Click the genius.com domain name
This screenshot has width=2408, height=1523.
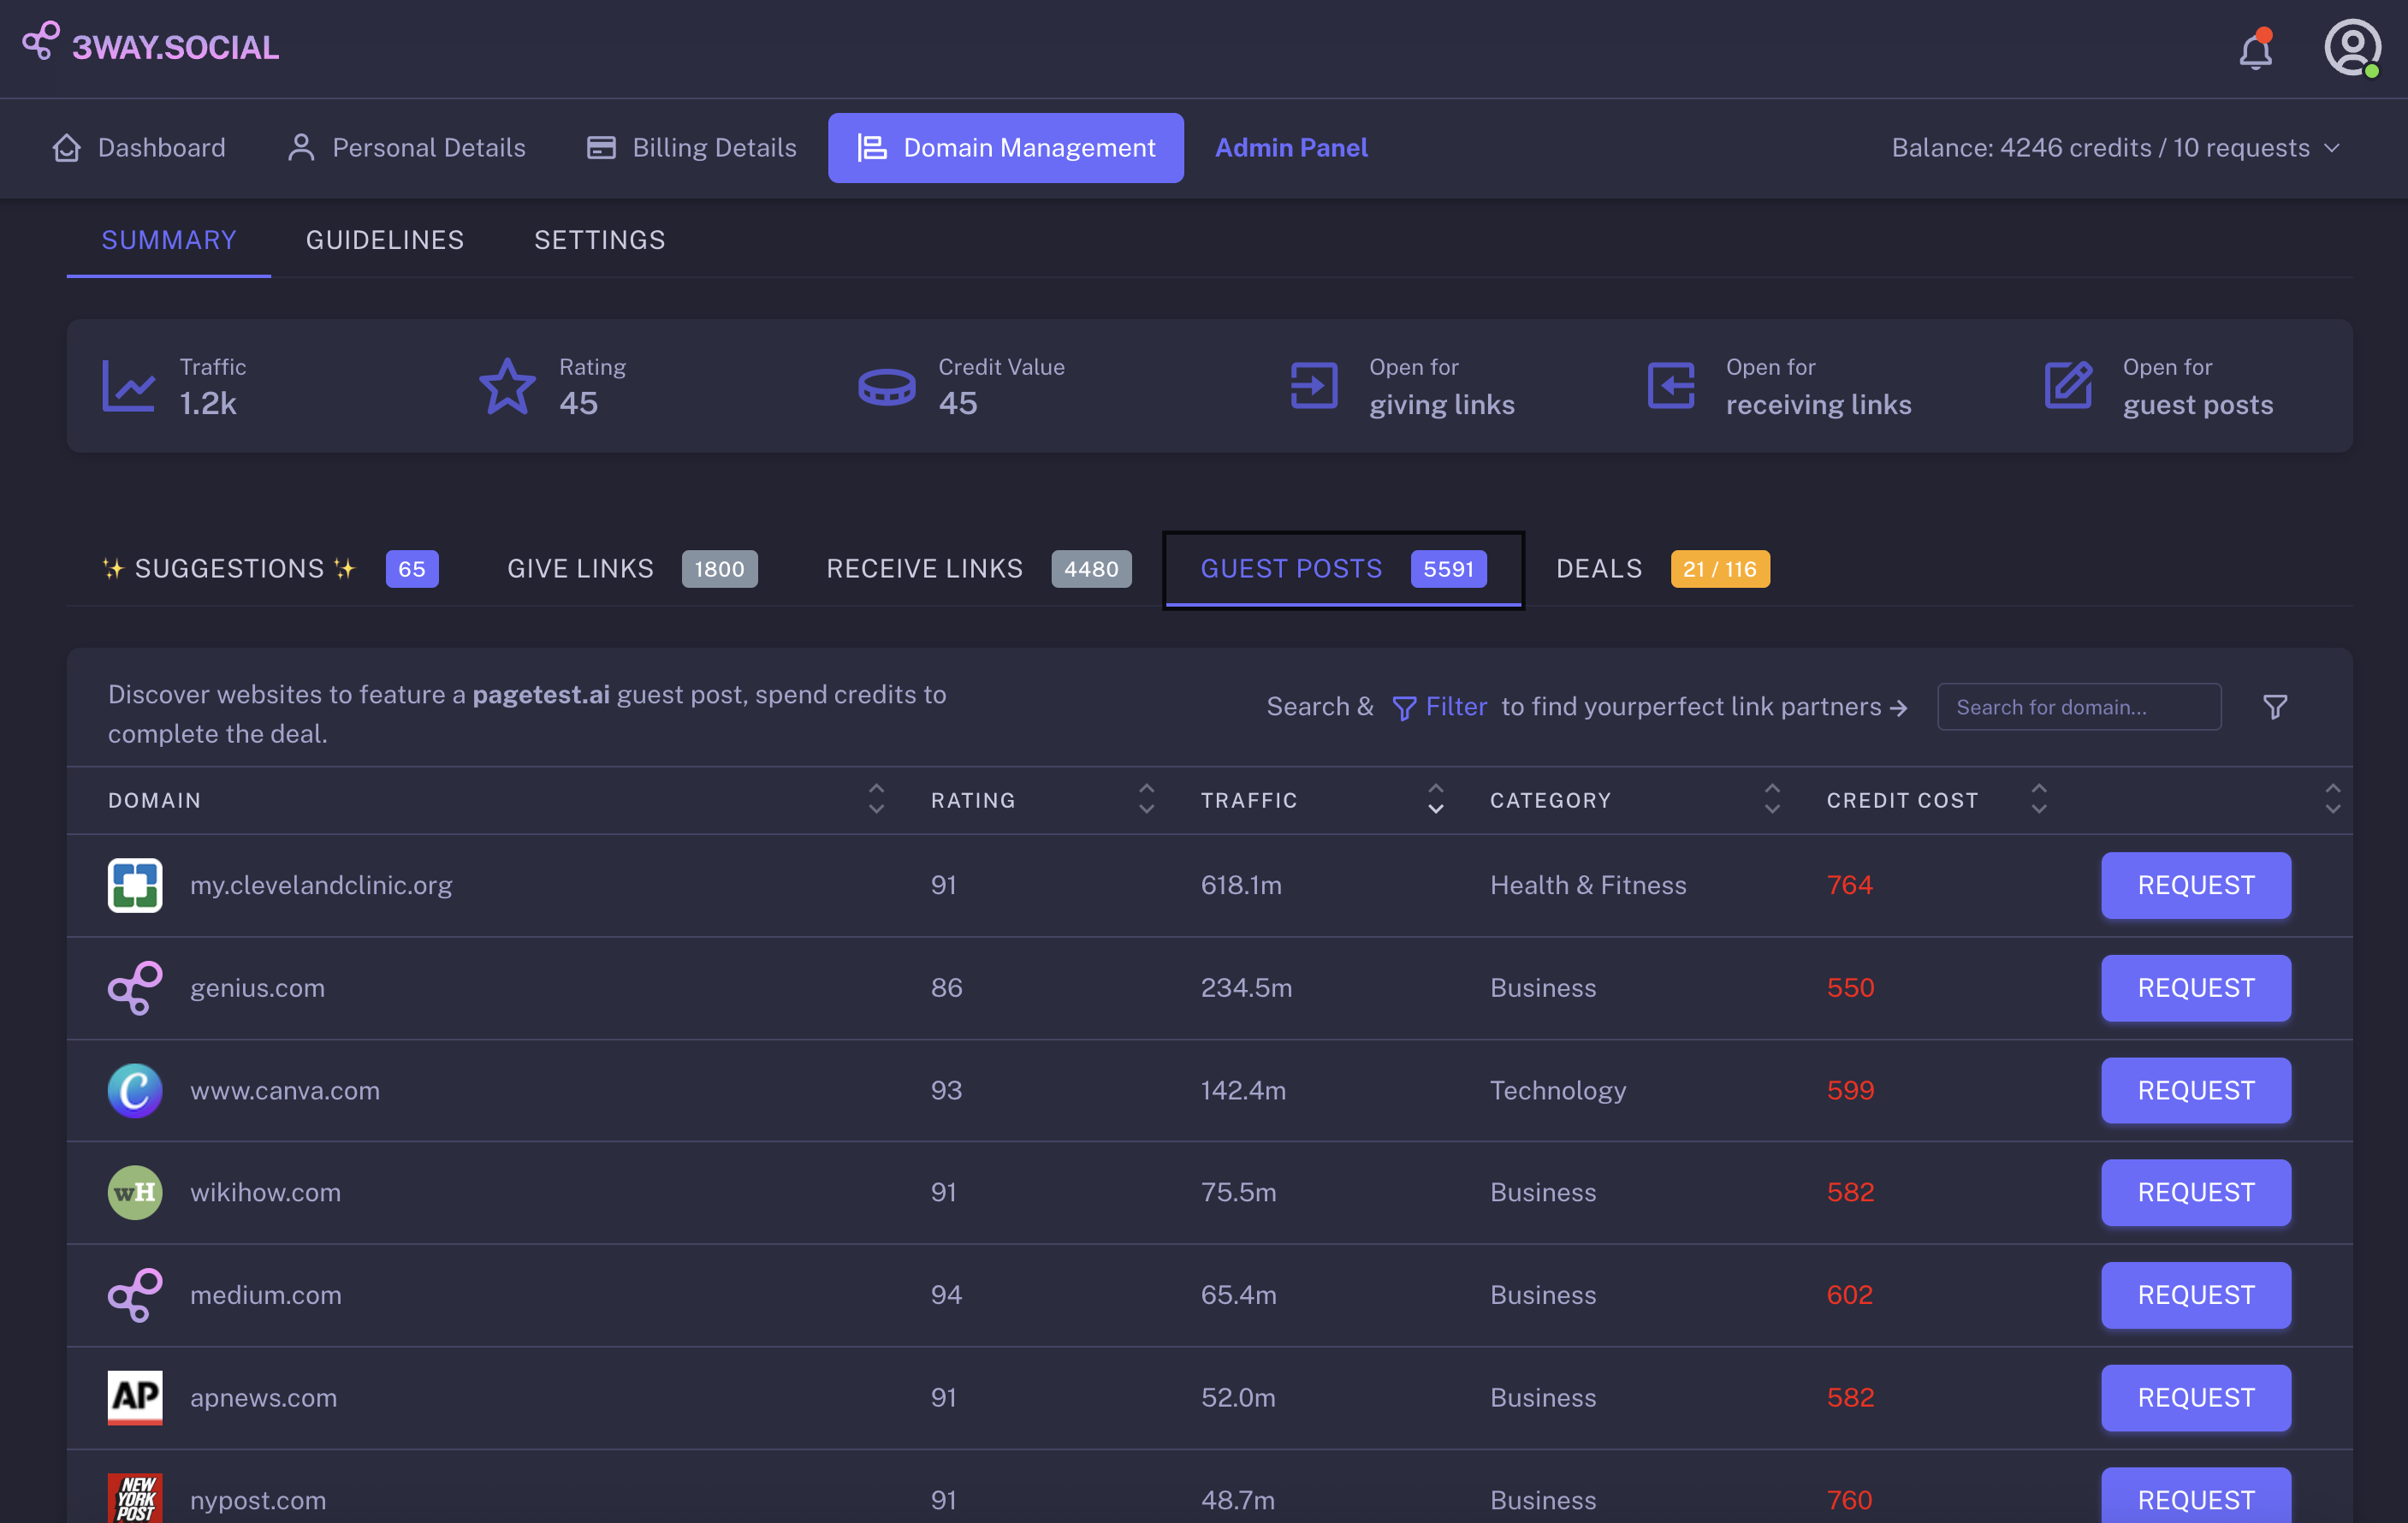point(257,988)
